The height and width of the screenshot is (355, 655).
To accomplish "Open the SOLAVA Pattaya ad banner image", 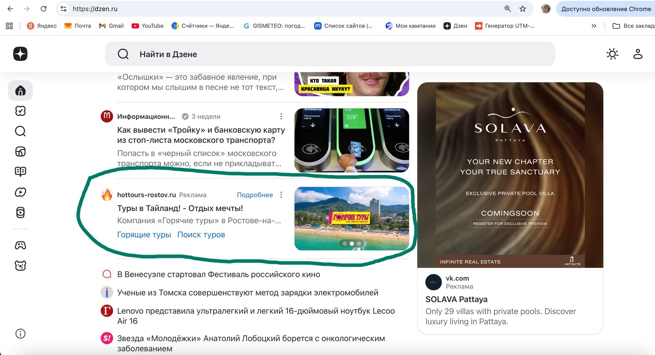I will click(x=510, y=175).
